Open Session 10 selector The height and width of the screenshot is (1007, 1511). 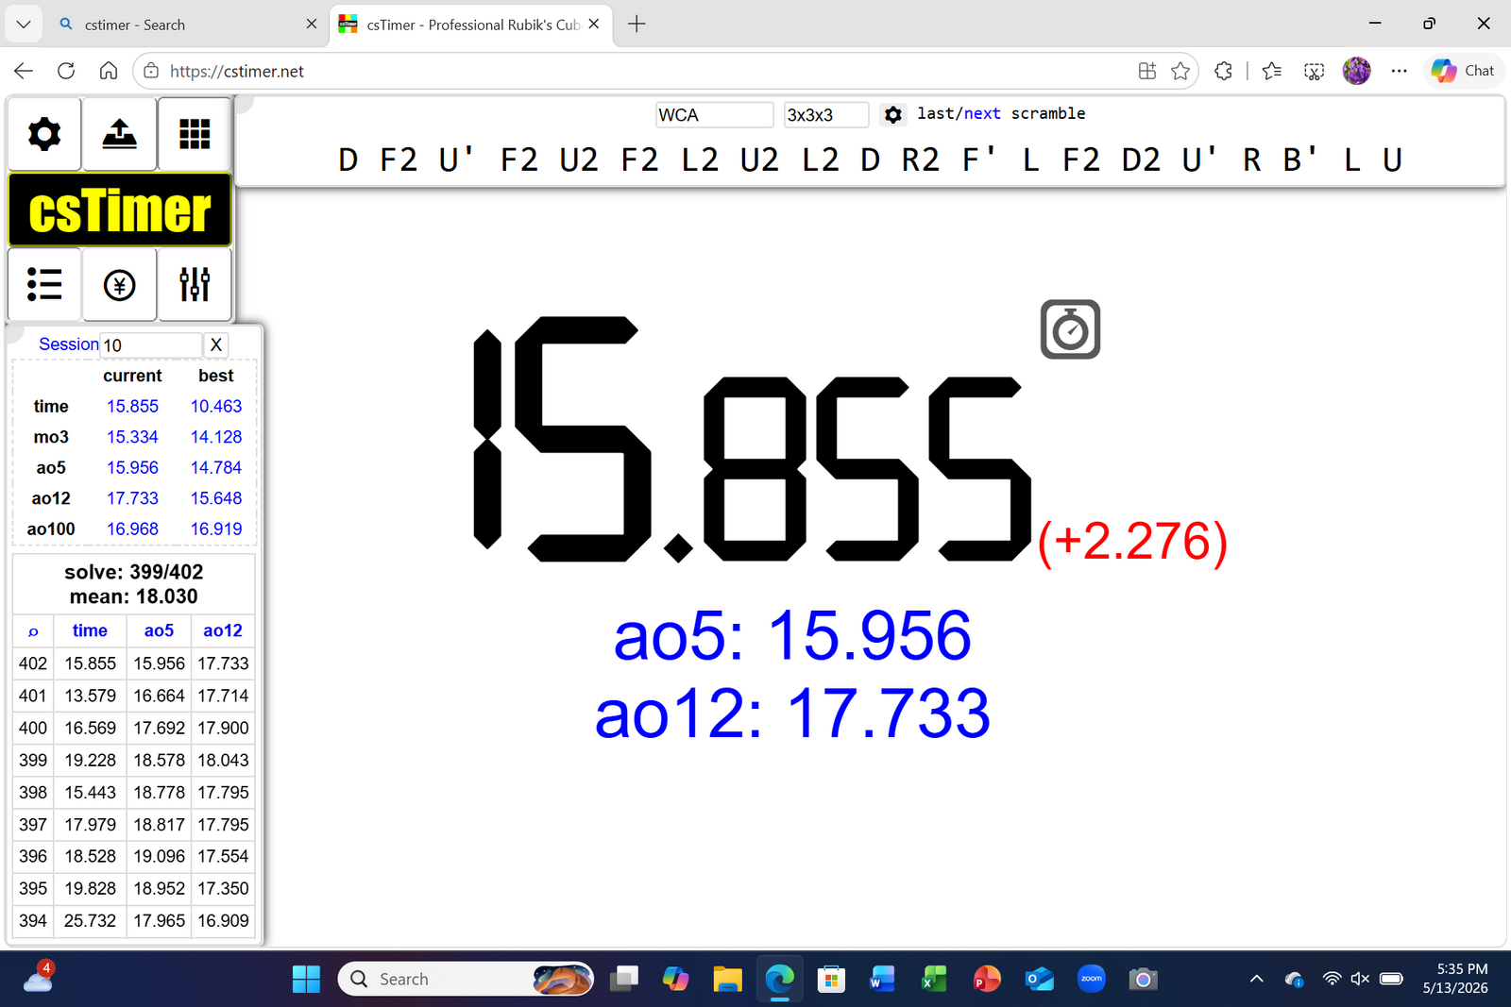pos(151,344)
